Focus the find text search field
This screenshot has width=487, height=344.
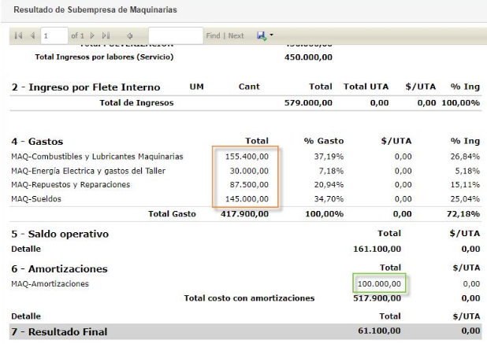(176, 35)
